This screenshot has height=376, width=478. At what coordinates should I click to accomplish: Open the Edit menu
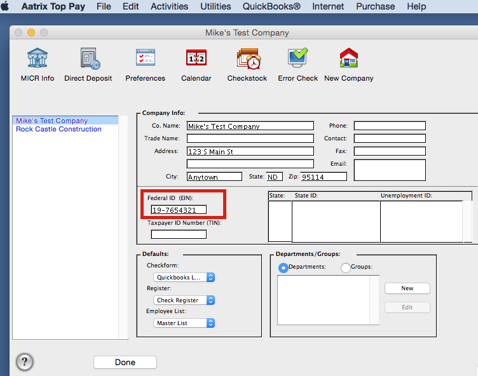tap(130, 6)
